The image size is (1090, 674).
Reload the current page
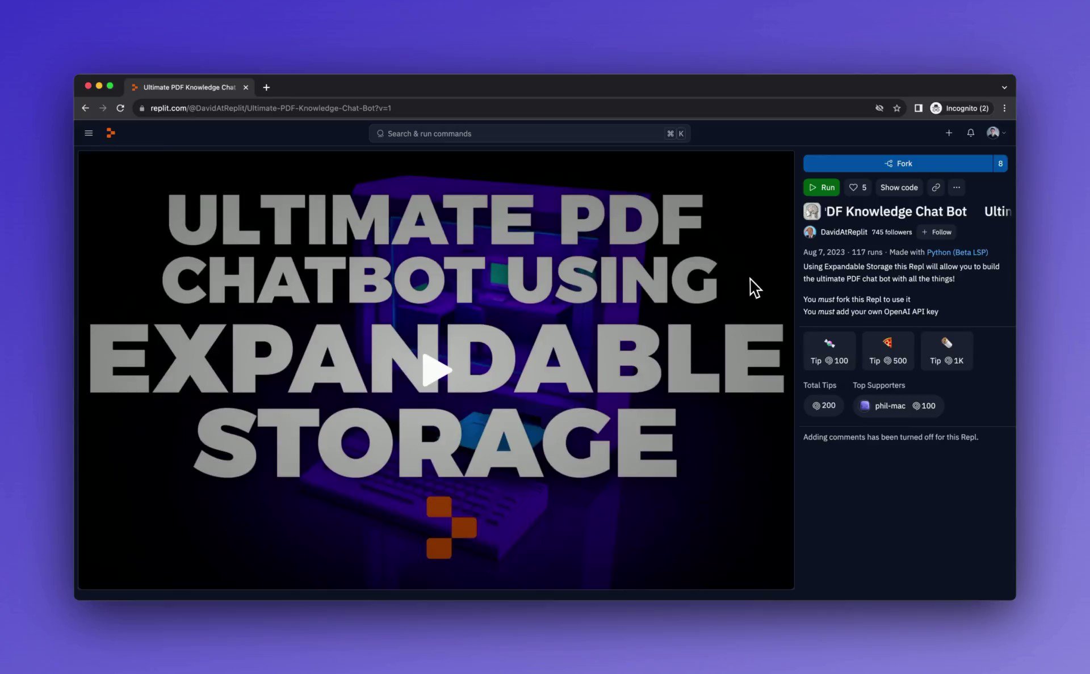[x=120, y=108]
